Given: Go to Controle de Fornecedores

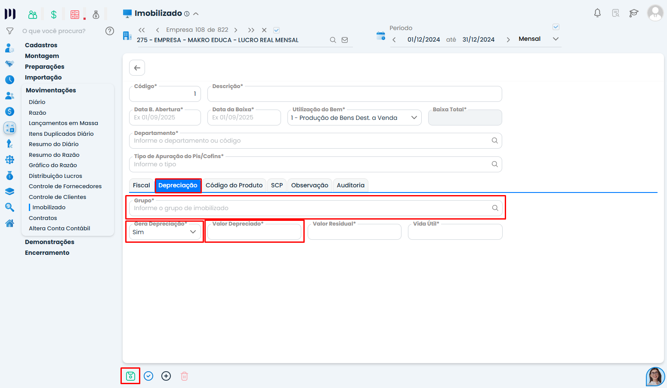Looking at the screenshot, I should click(65, 186).
